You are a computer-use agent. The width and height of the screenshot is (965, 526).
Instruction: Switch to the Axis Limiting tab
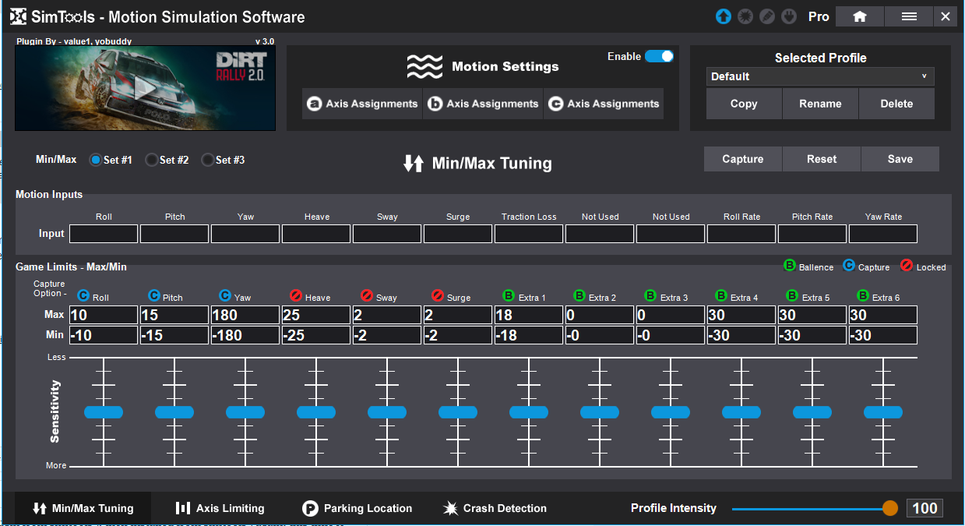click(x=220, y=508)
